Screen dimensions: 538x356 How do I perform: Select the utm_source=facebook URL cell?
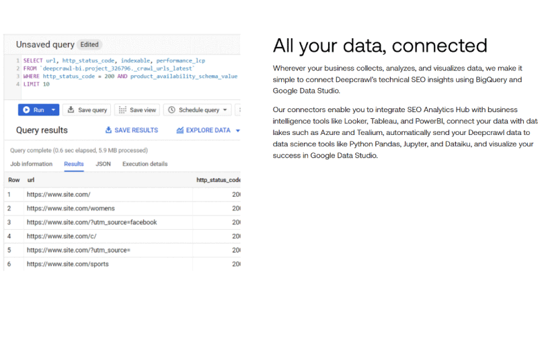pos(108,222)
